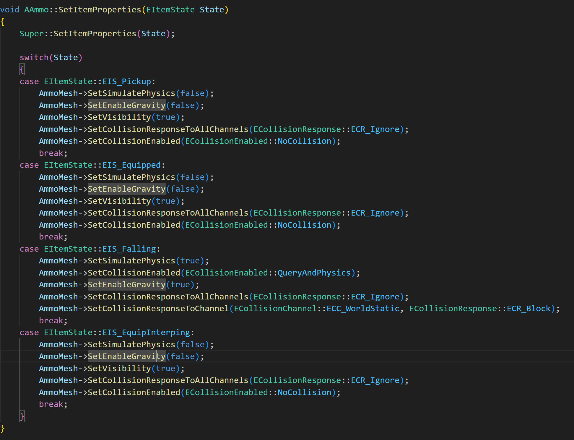The height and width of the screenshot is (440, 574).
Task: Click the SetCollisionResponseToChannel method call
Action: point(158,309)
